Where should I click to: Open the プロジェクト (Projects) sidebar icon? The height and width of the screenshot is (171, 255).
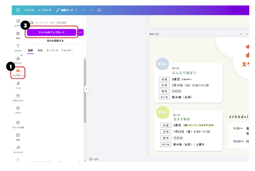18,97
